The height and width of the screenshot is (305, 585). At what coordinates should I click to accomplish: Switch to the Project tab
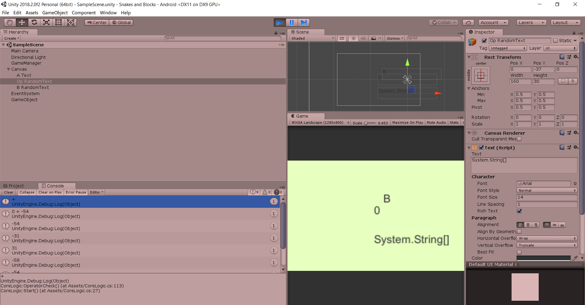pos(16,186)
